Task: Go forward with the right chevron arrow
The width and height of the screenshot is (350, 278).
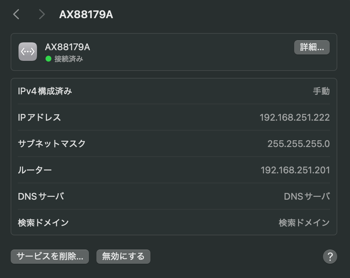Action: pyautogui.click(x=42, y=14)
